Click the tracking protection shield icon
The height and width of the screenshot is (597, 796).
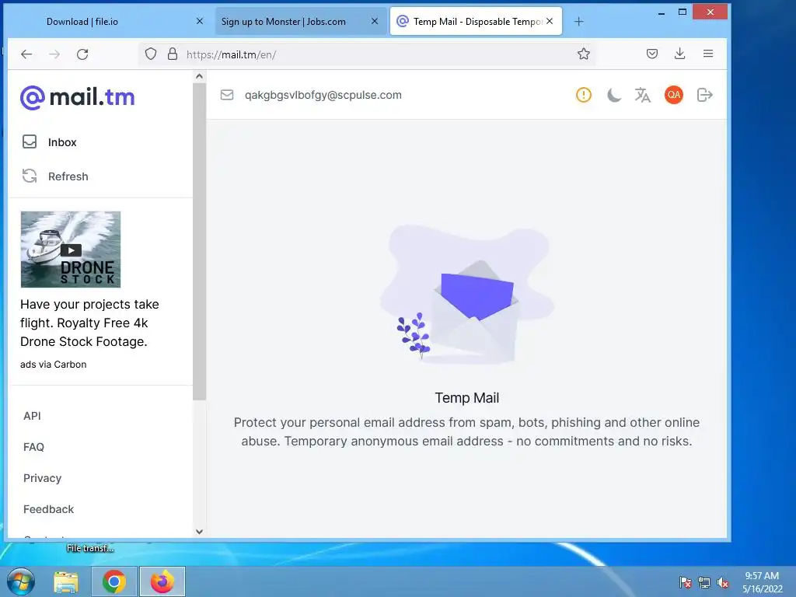pos(151,54)
